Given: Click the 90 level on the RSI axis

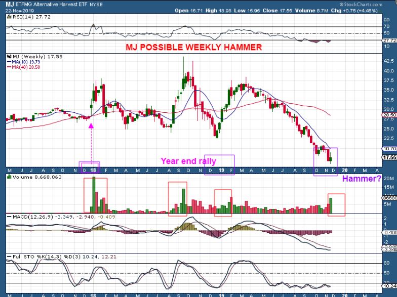Looking at the screenshot, I should (386, 20).
